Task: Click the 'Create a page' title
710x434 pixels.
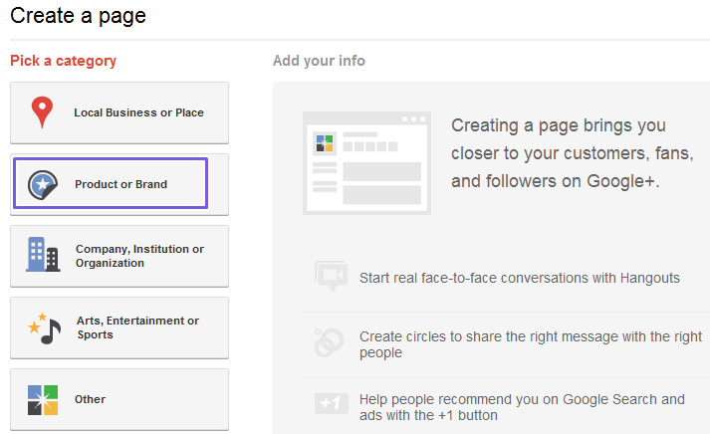Action: [79, 16]
